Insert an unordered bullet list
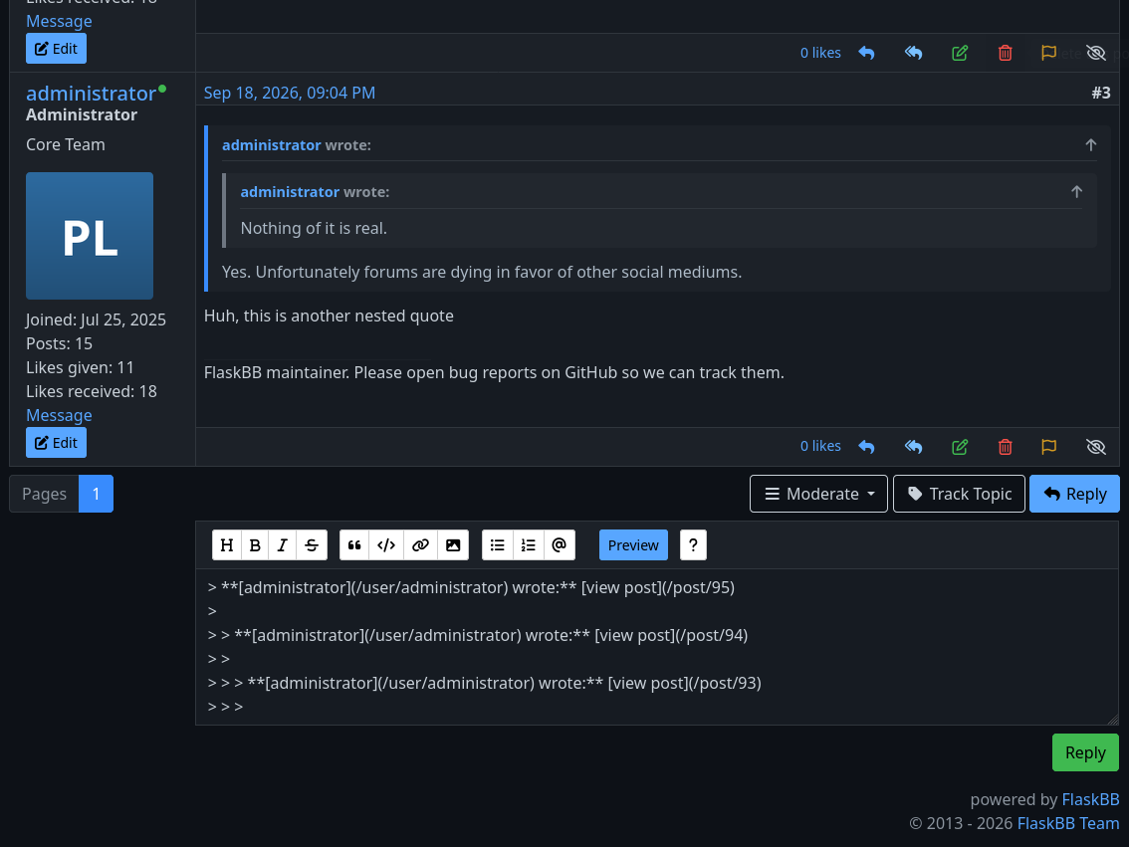 [497, 544]
